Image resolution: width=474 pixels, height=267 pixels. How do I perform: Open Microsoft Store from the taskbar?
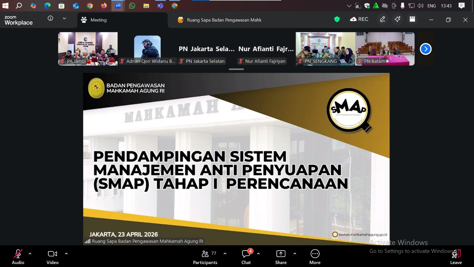(x=62, y=6)
